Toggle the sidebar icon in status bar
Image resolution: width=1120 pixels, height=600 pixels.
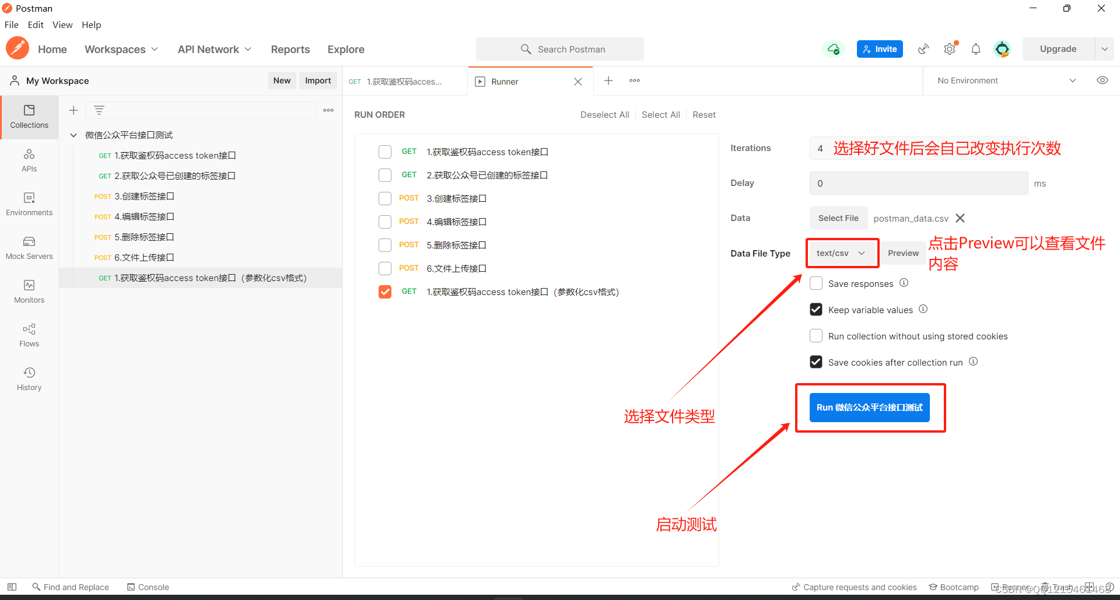point(12,587)
